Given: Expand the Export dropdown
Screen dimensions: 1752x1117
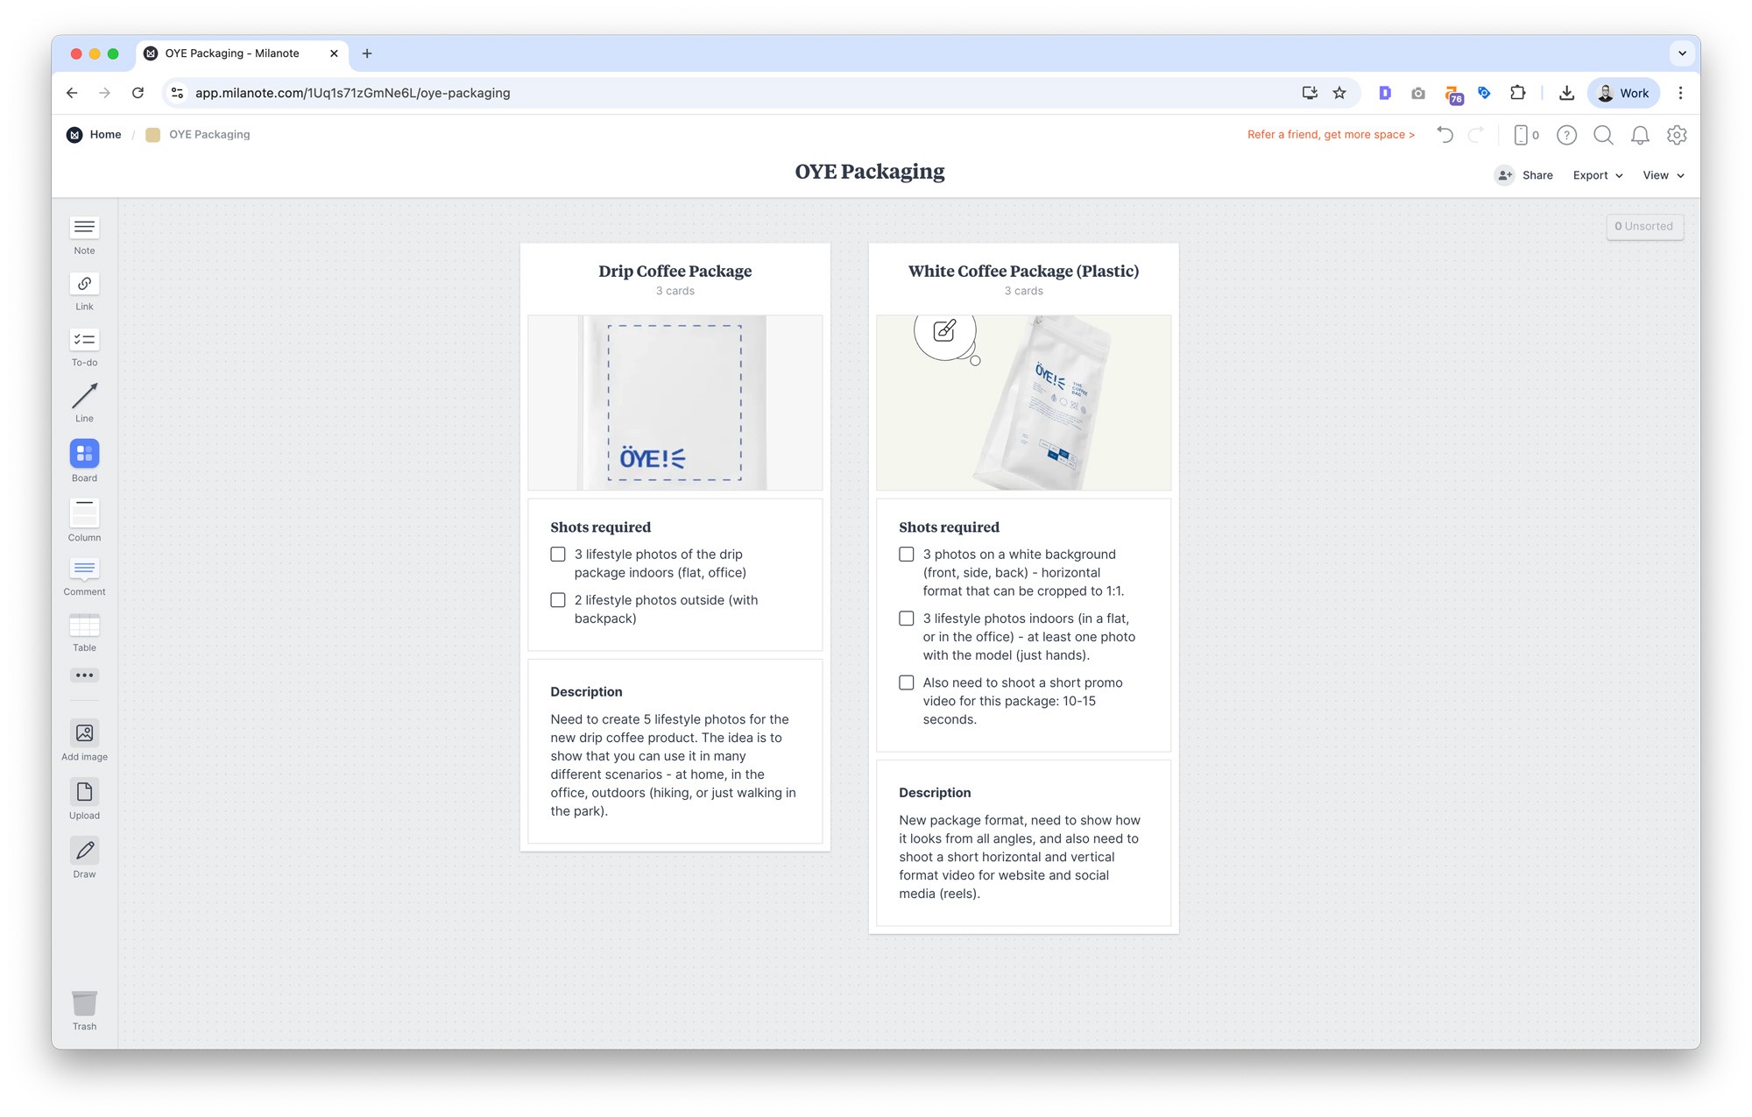Looking at the screenshot, I should click(1598, 175).
